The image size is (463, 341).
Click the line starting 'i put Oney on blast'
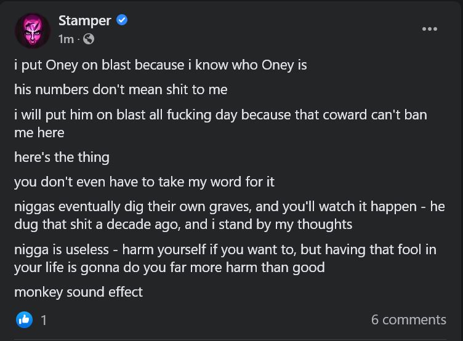point(160,65)
